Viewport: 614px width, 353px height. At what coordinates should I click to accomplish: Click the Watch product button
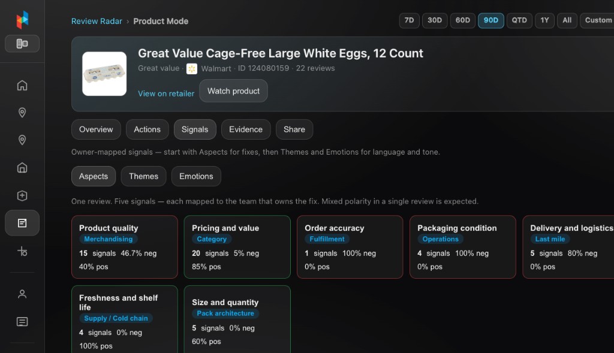tap(233, 90)
